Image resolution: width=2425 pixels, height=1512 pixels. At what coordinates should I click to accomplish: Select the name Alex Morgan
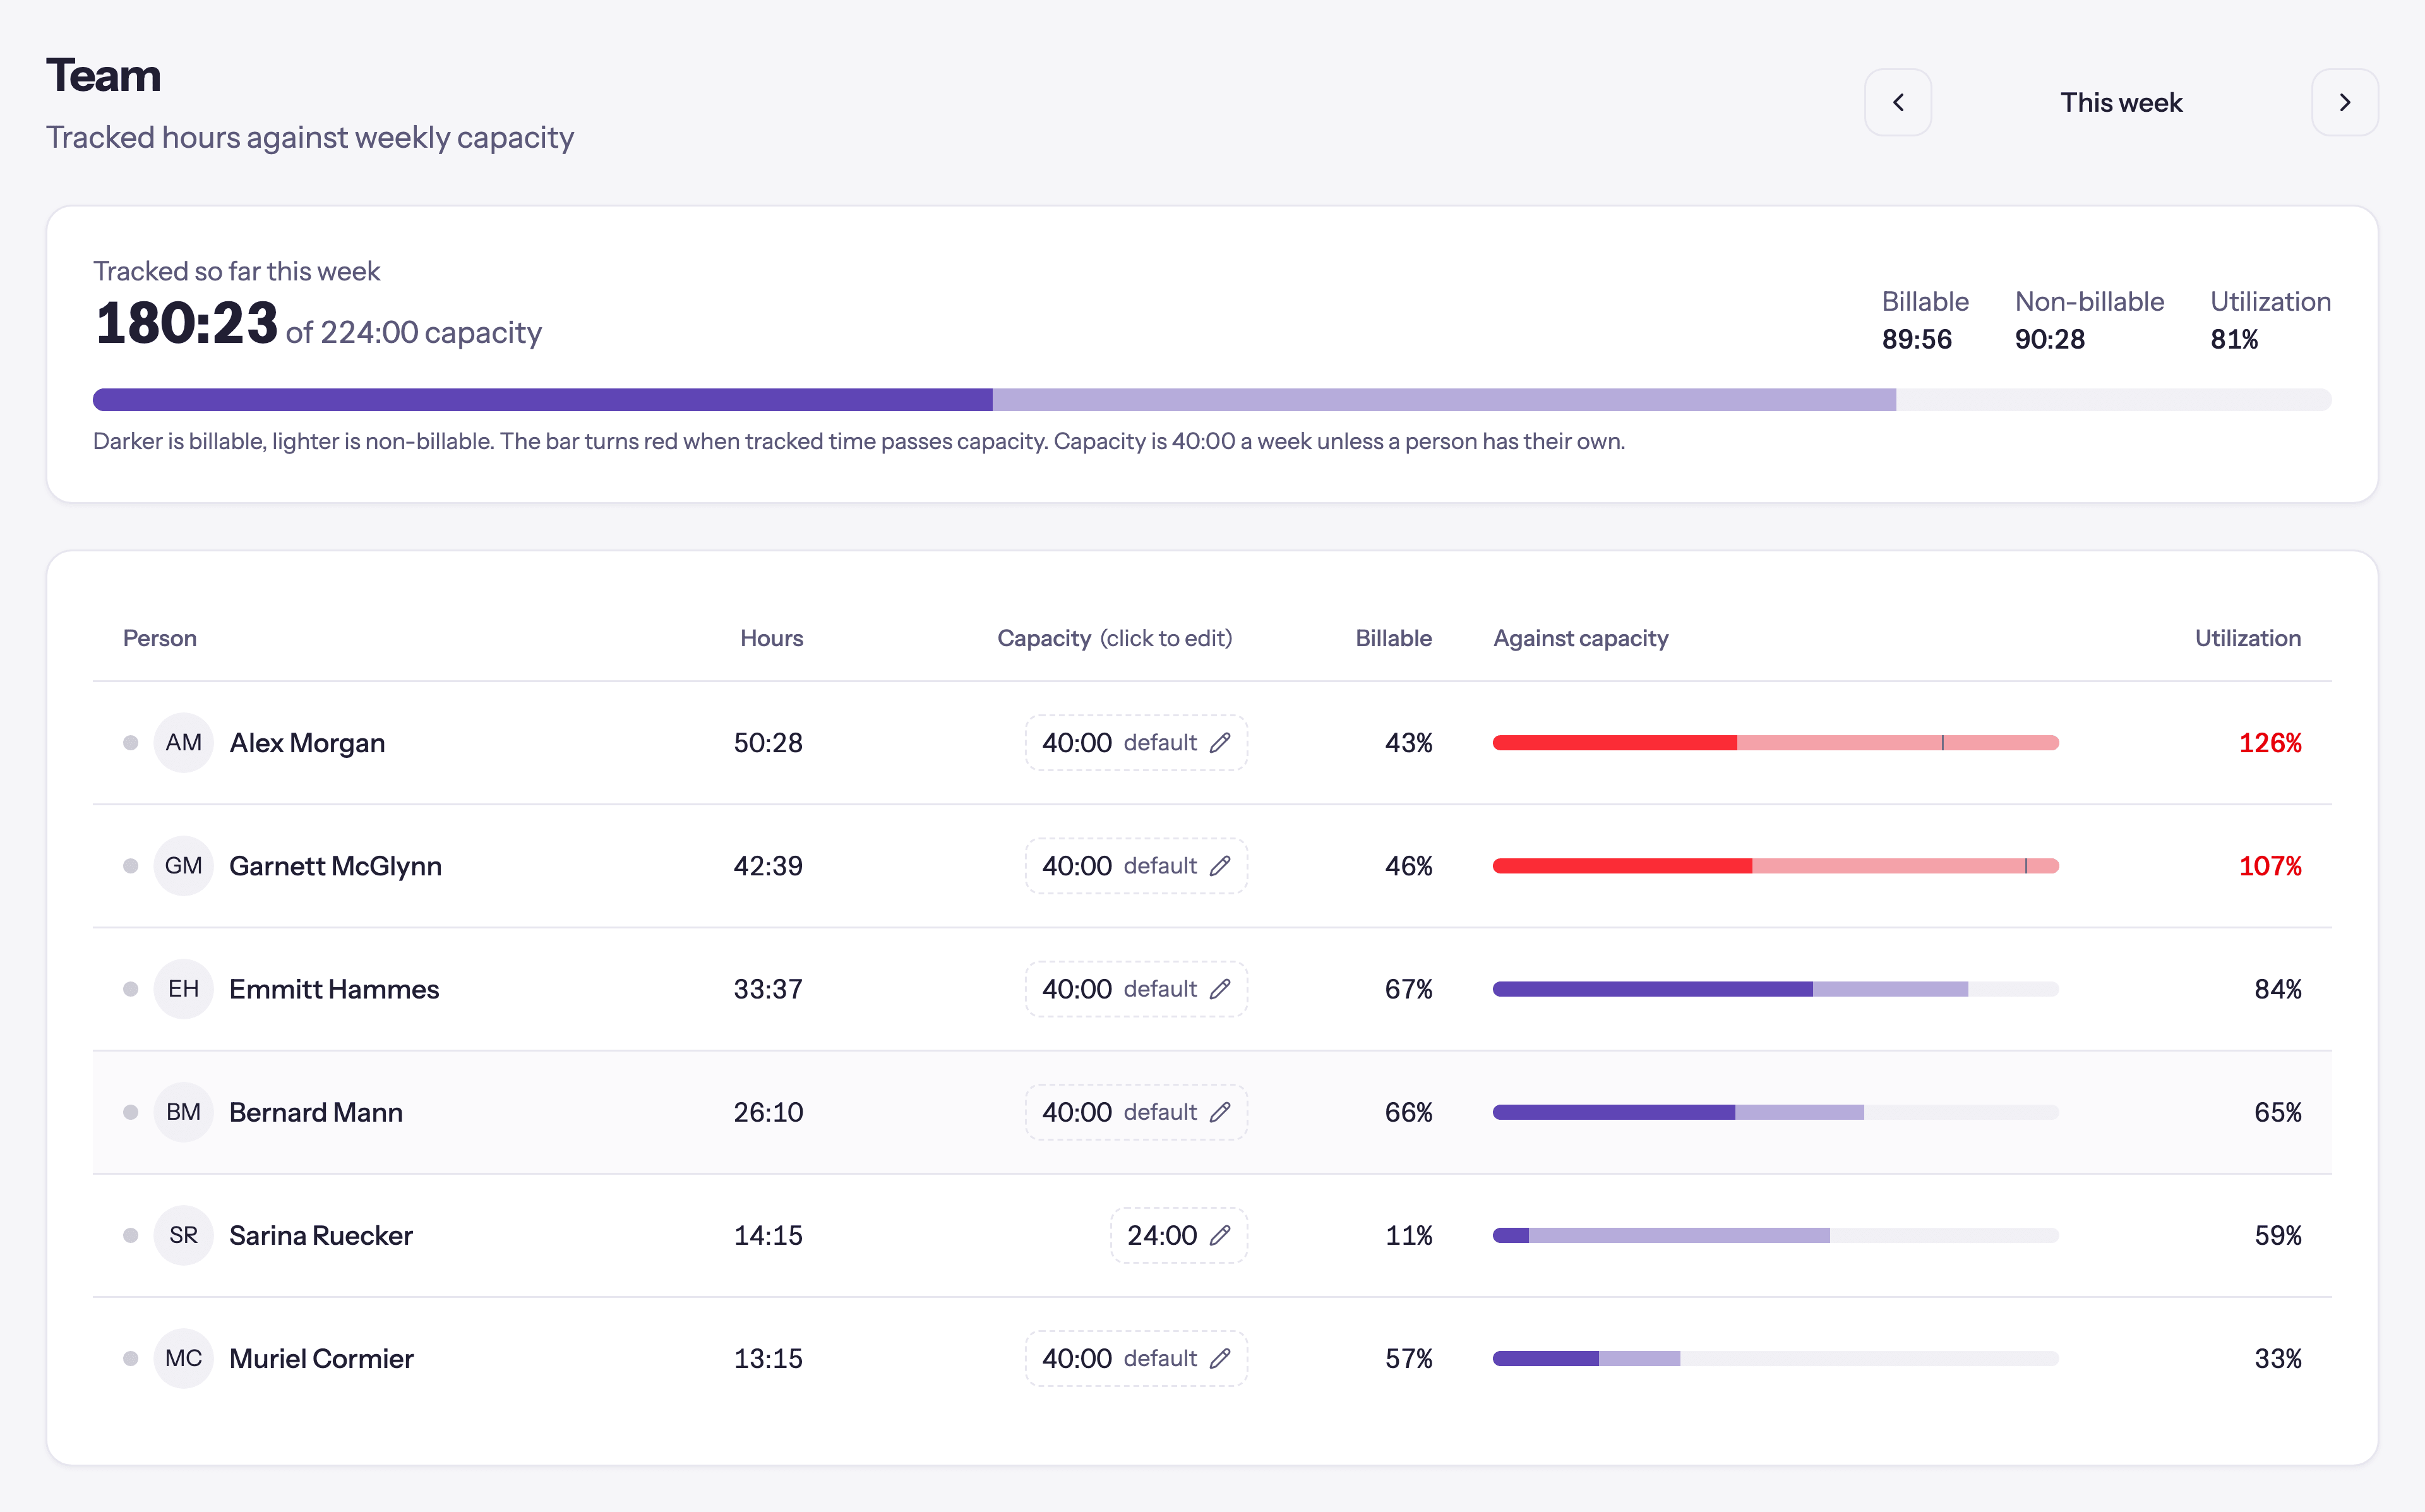click(307, 742)
